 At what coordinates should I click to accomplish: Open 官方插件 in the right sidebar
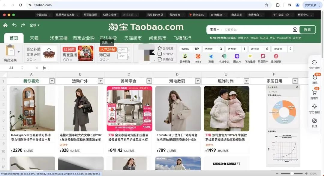tap(314, 65)
